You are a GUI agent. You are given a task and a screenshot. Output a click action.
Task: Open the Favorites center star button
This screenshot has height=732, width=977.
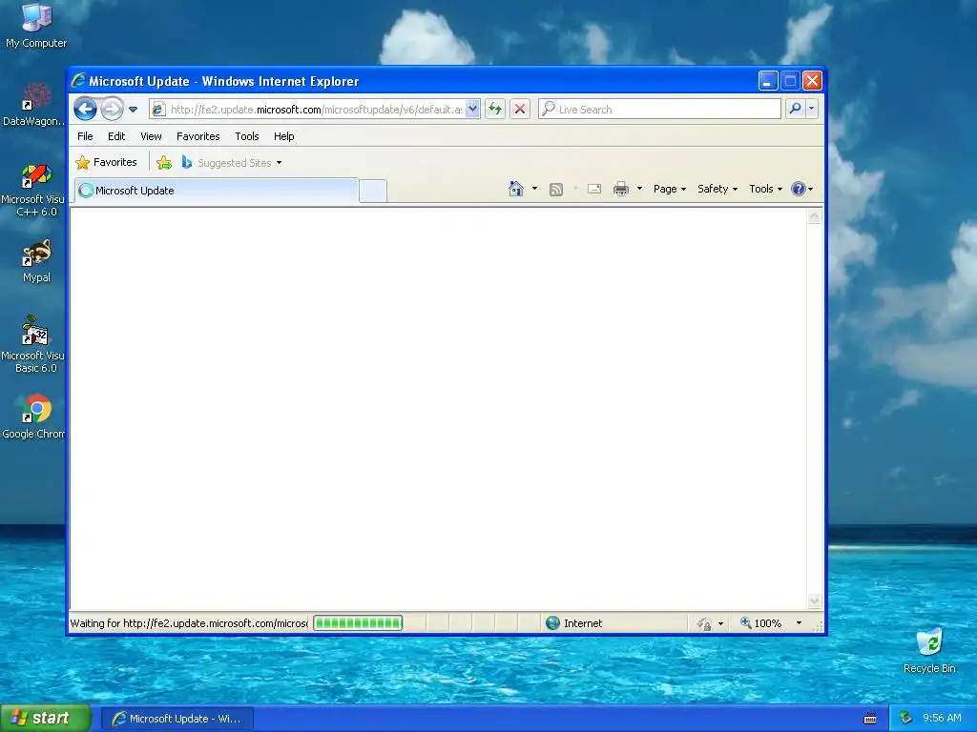pos(106,162)
